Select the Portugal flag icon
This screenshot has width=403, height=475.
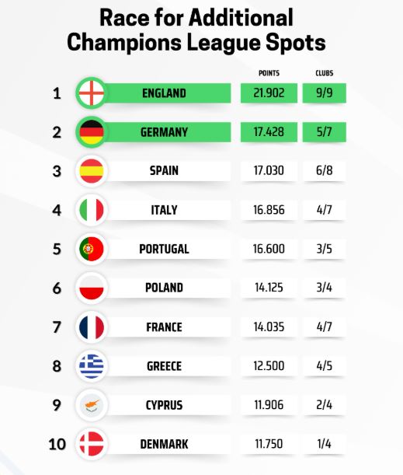click(x=92, y=249)
